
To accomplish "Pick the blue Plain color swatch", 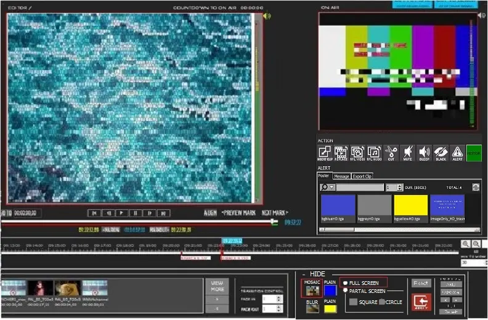I will [x=330, y=289].
